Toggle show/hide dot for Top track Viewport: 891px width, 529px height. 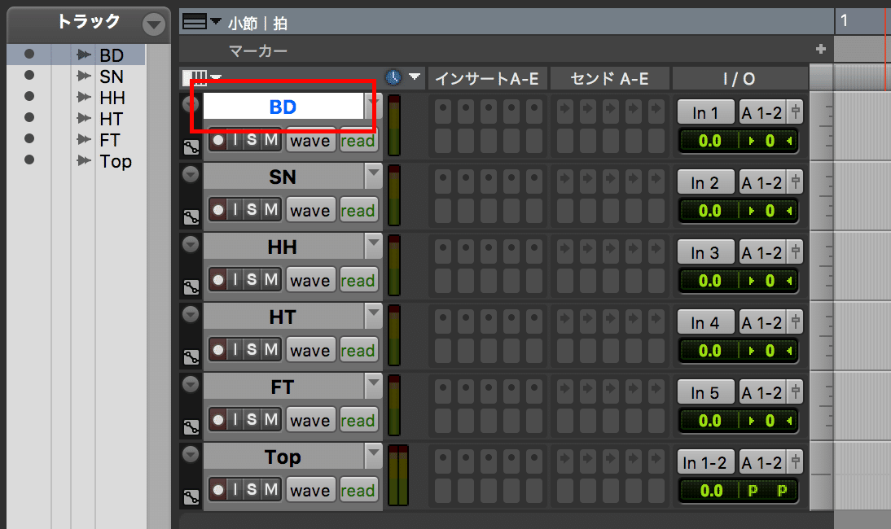click(x=29, y=160)
